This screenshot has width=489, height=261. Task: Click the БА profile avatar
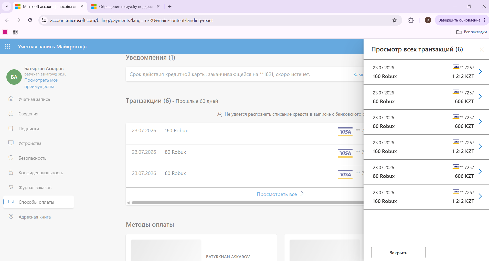(x=14, y=77)
